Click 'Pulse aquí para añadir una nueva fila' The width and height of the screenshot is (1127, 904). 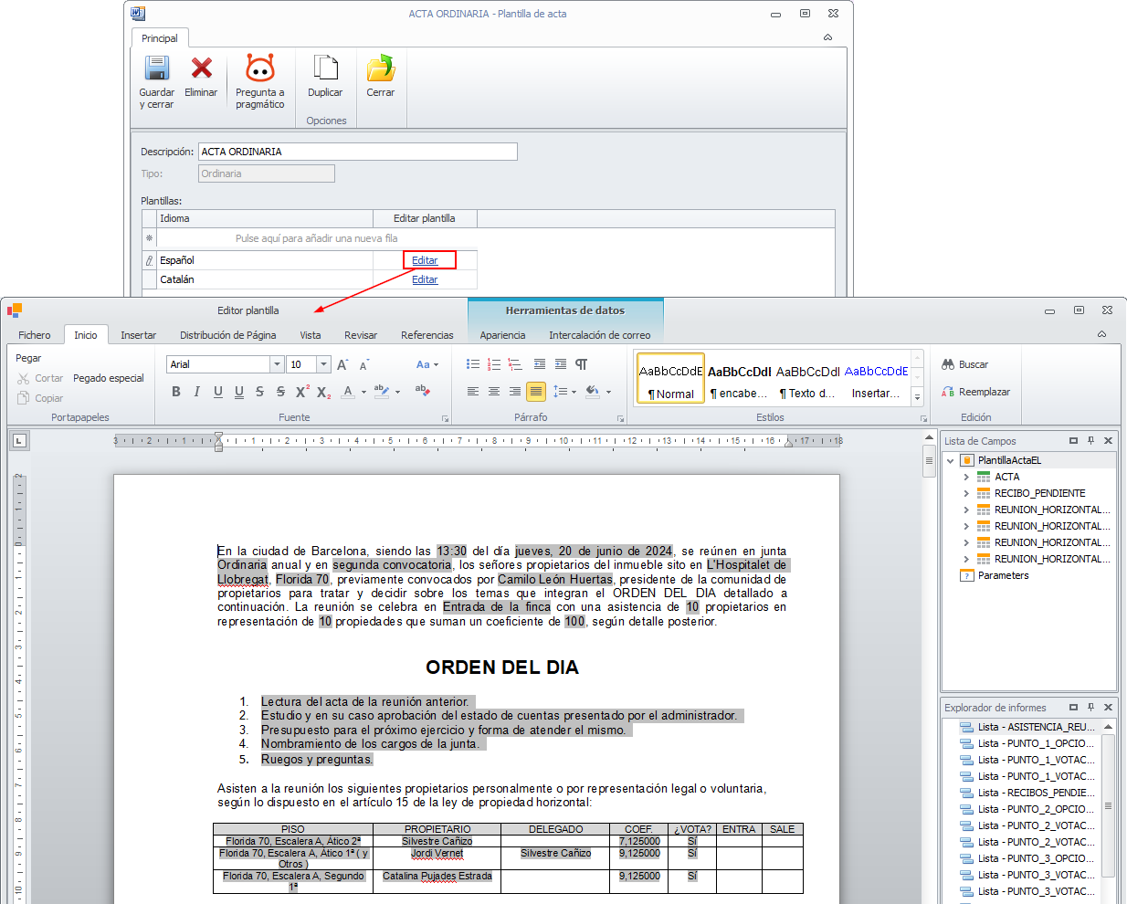pyautogui.click(x=316, y=238)
